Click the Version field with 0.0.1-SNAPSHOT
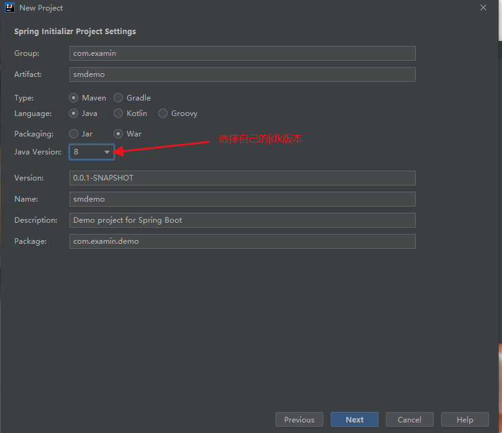The image size is (502, 433). tap(242, 178)
